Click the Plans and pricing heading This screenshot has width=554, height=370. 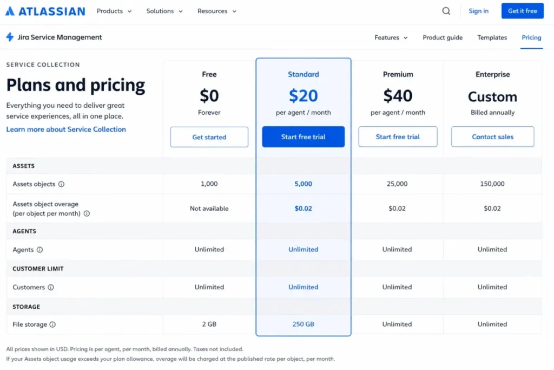76,85
